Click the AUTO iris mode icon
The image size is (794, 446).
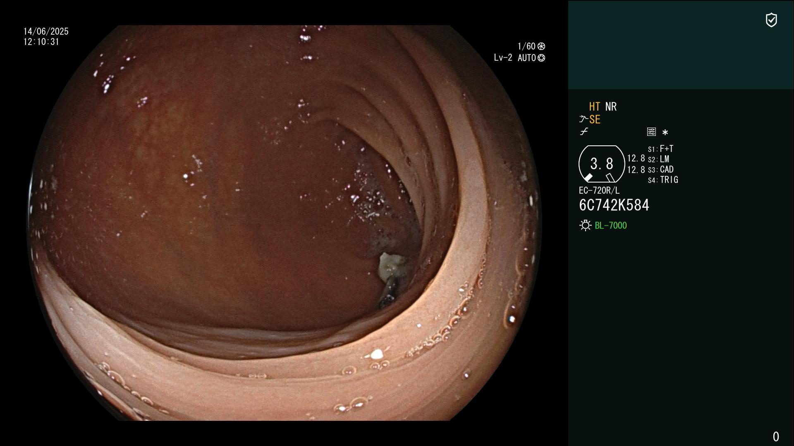[x=541, y=58]
